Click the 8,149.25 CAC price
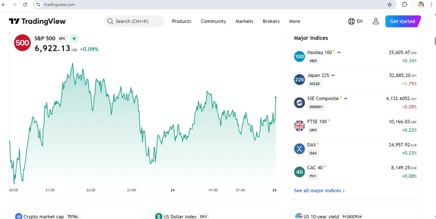This screenshot has height=219, width=436. click(401, 168)
